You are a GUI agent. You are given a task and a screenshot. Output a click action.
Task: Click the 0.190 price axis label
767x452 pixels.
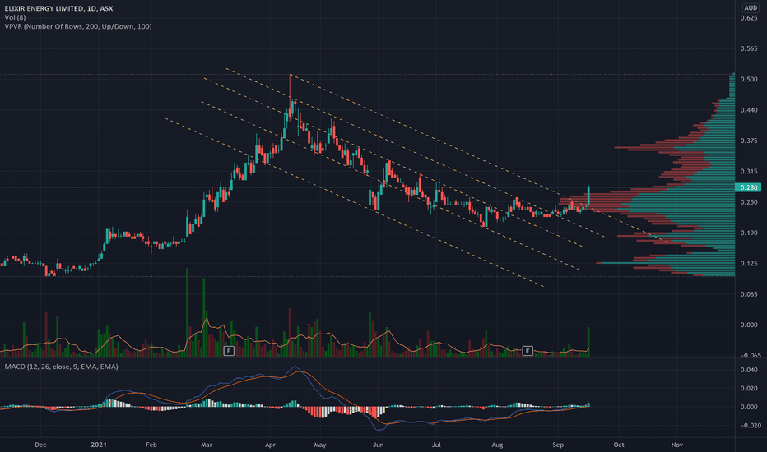749,233
